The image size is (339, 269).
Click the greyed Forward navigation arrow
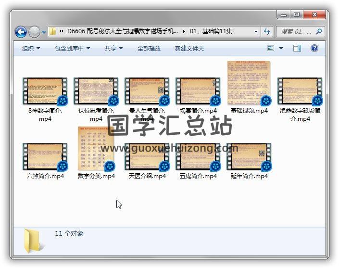tap(34, 32)
